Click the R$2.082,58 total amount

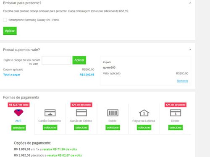pos(87,75)
